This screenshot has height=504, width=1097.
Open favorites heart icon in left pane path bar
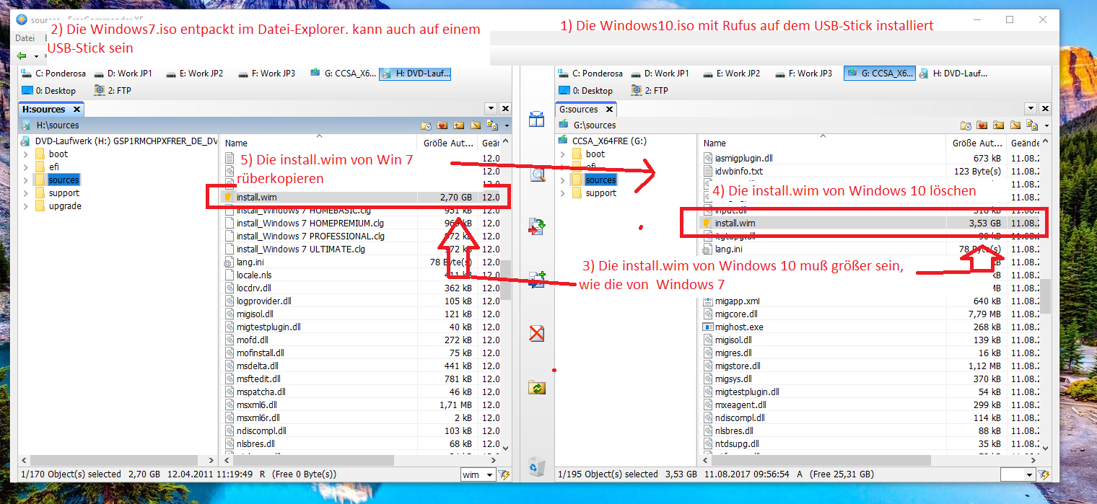[442, 125]
